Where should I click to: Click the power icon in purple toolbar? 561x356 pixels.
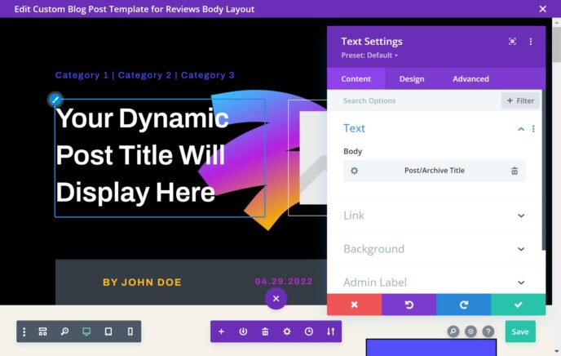[x=243, y=332]
